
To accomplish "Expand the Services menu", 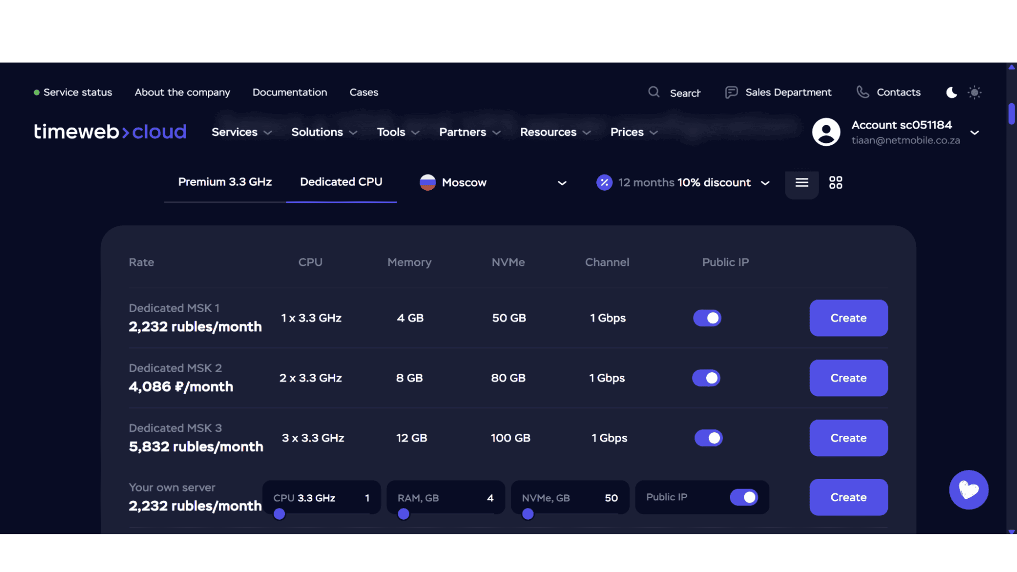I will (242, 132).
